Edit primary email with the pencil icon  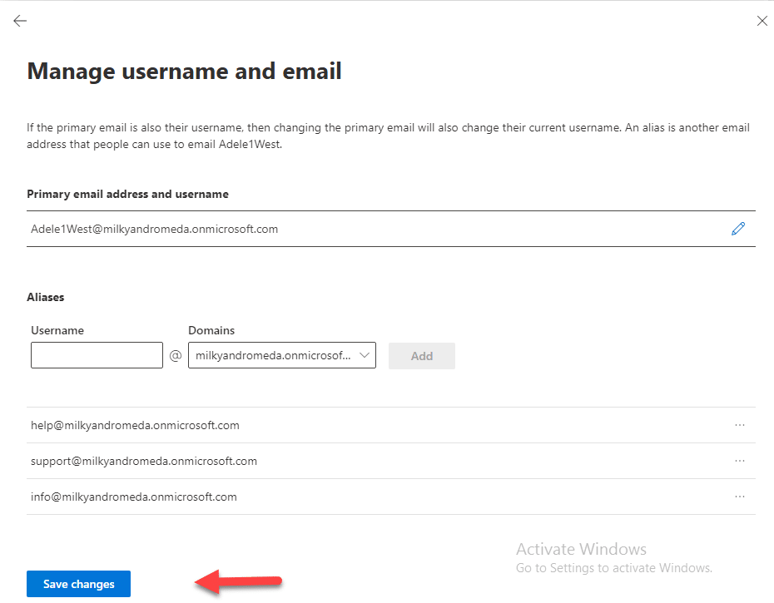(738, 229)
